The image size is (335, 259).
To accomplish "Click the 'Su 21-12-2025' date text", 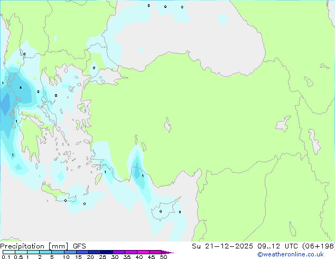I will tap(222, 246).
